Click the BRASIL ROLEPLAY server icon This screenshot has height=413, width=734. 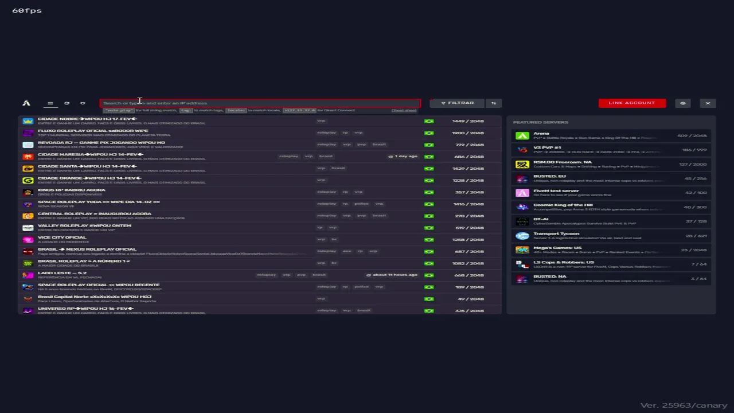pos(28,263)
